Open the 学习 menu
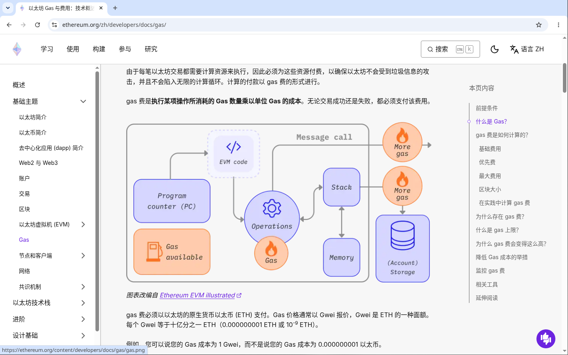The height and width of the screenshot is (355, 568). pyautogui.click(x=47, y=49)
